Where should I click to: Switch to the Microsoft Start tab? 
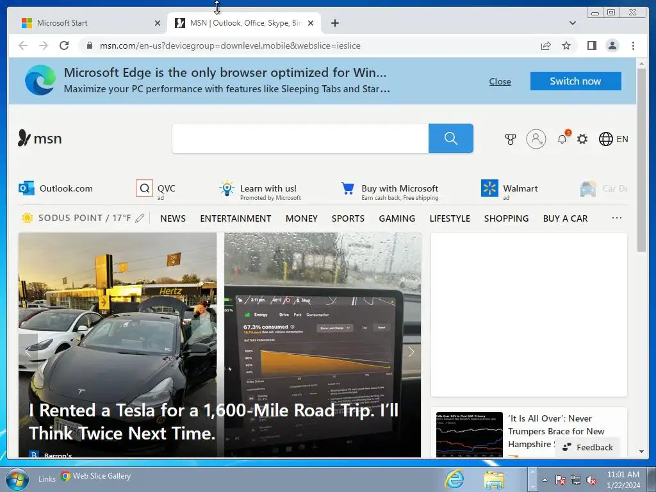[x=88, y=23]
